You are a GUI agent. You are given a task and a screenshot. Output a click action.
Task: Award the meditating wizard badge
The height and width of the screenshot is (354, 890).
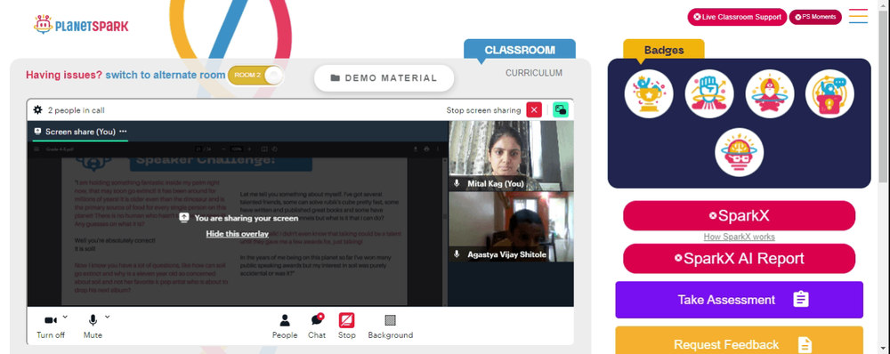click(769, 93)
